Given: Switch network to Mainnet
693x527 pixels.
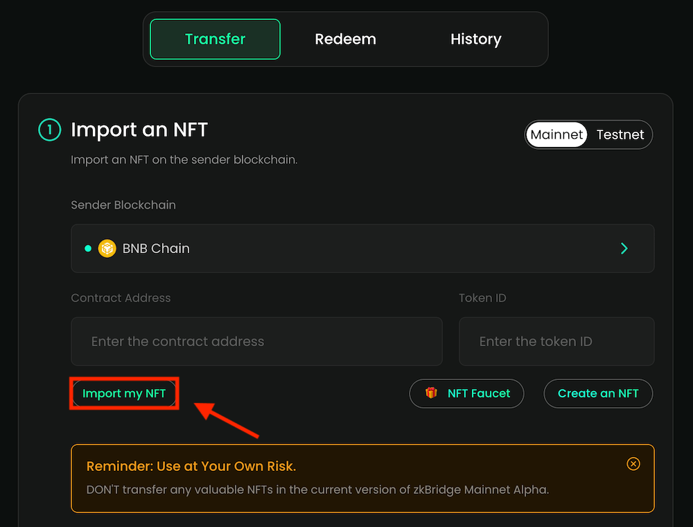Looking at the screenshot, I should tap(556, 135).
